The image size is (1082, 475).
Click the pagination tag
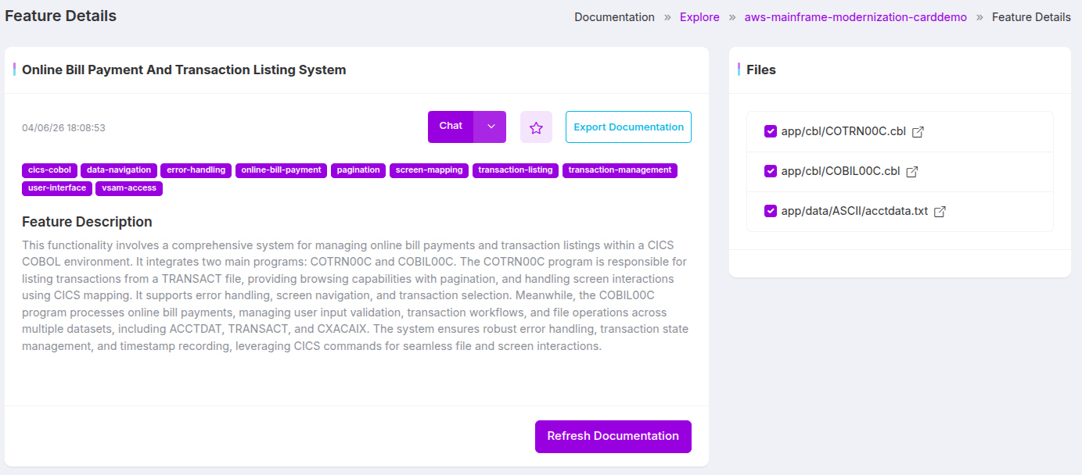pos(358,170)
